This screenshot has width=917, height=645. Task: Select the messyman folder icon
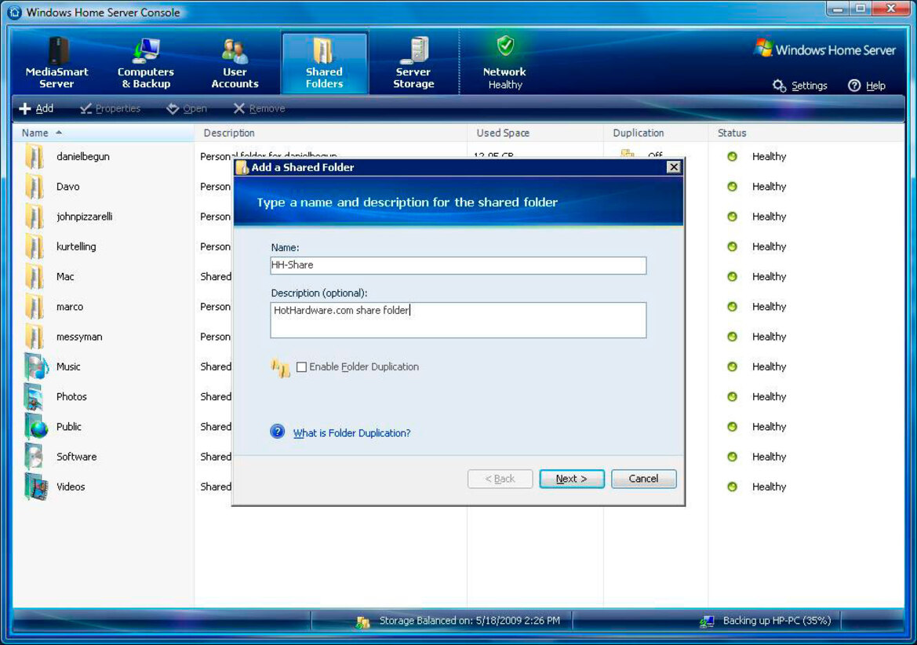[x=35, y=337]
